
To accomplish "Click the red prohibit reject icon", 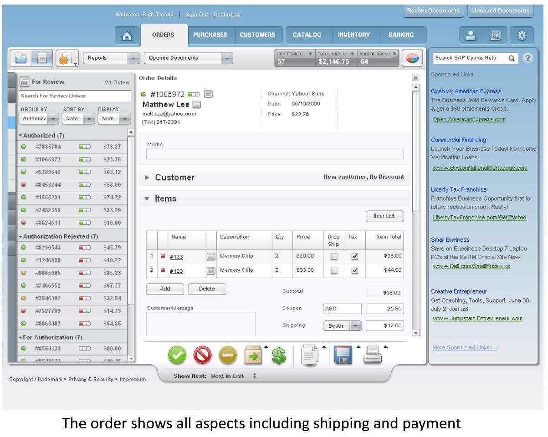I will click(202, 355).
